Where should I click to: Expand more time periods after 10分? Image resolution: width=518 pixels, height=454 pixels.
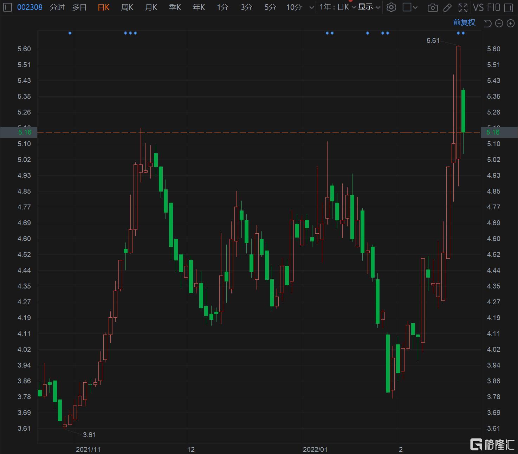(311, 7)
